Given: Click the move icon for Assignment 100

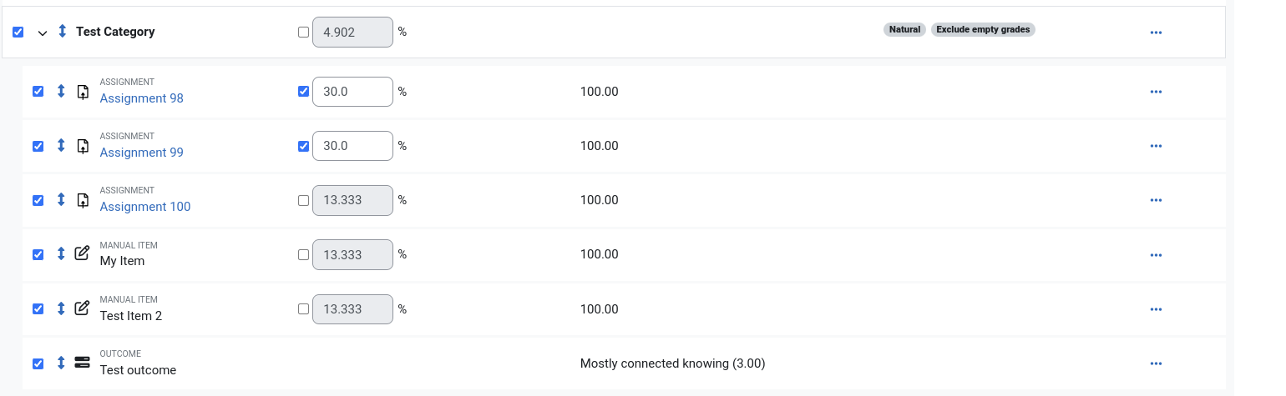Looking at the screenshot, I should click(61, 200).
